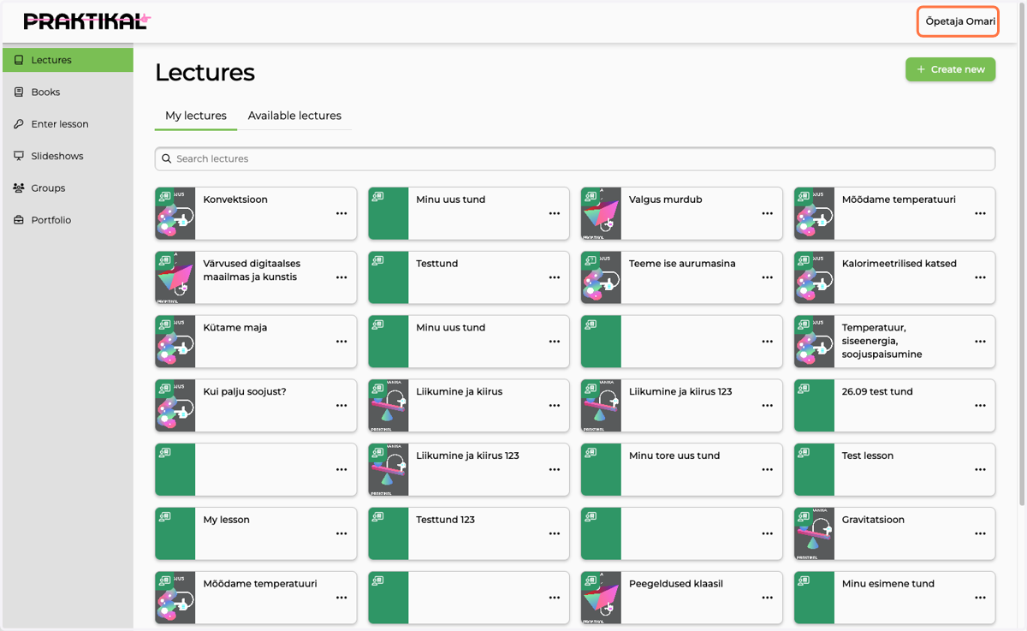Click the magnifier icon in search box
This screenshot has height=631, width=1027.
click(167, 158)
